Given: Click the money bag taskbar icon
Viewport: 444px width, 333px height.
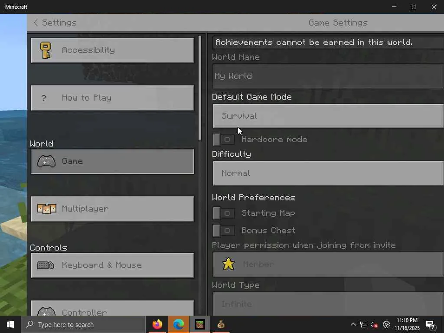Looking at the screenshot, I should (x=221, y=324).
